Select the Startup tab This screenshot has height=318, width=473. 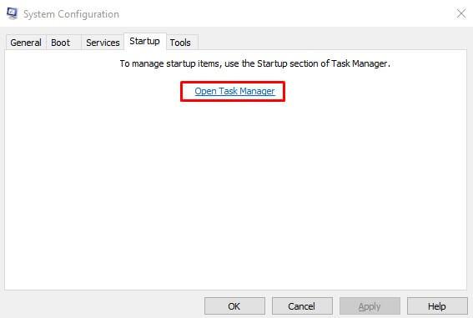point(145,41)
